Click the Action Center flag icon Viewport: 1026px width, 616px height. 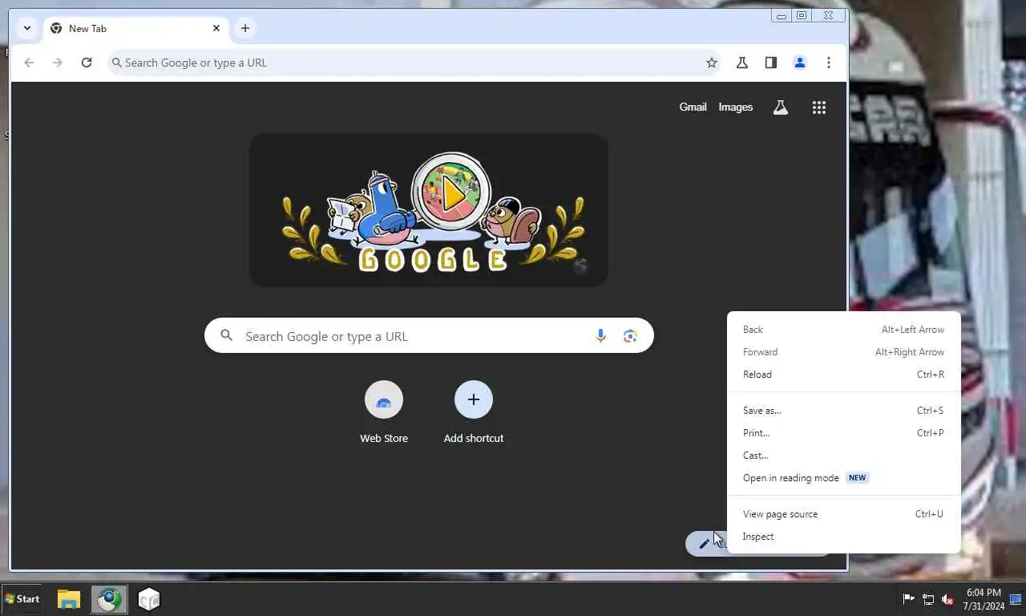click(x=909, y=599)
